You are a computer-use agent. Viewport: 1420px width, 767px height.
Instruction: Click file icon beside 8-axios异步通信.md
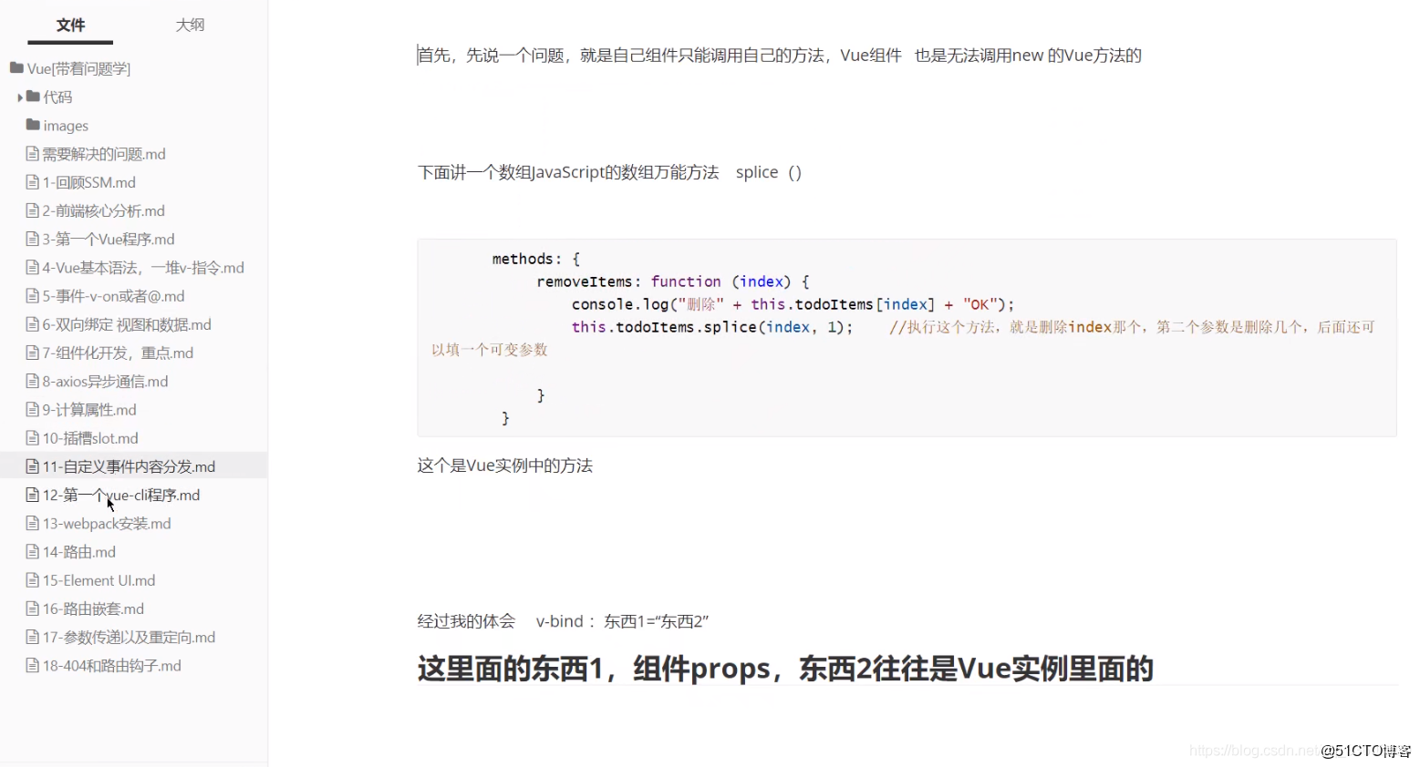tap(33, 381)
